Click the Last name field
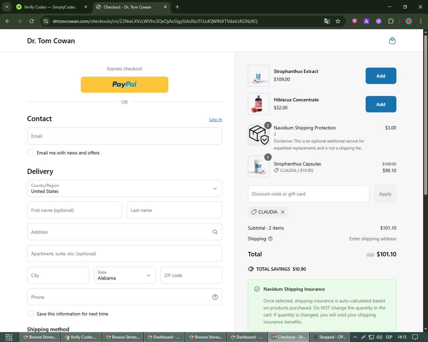The height and width of the screenshot is (342, 428). pyautogui.click(x=174, y=210)
